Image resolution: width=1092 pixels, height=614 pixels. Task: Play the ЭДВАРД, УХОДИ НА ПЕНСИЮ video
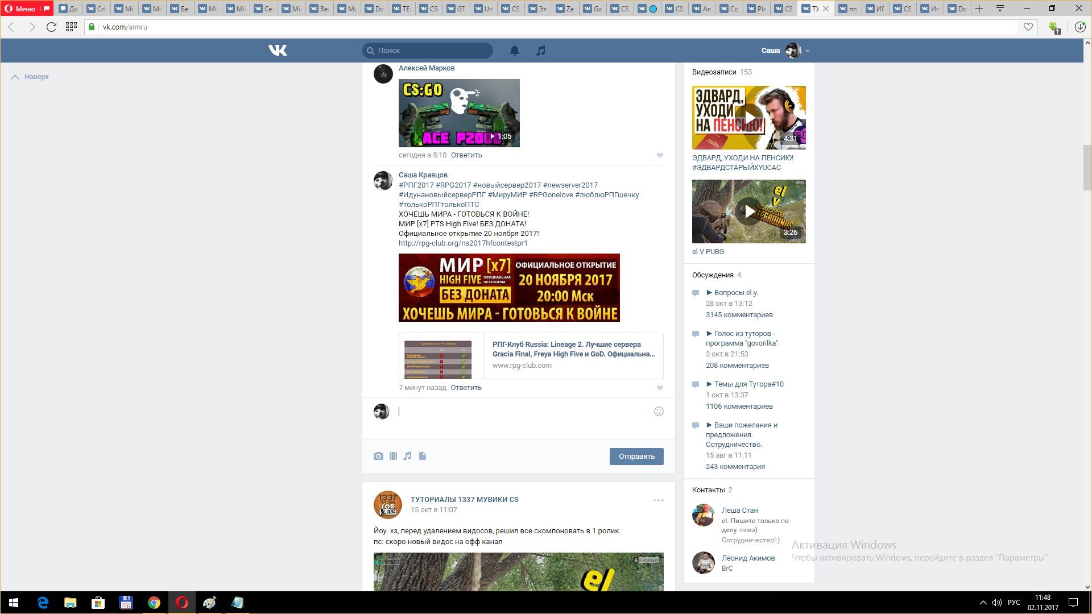pyautogui.click(x=749, y=117)
